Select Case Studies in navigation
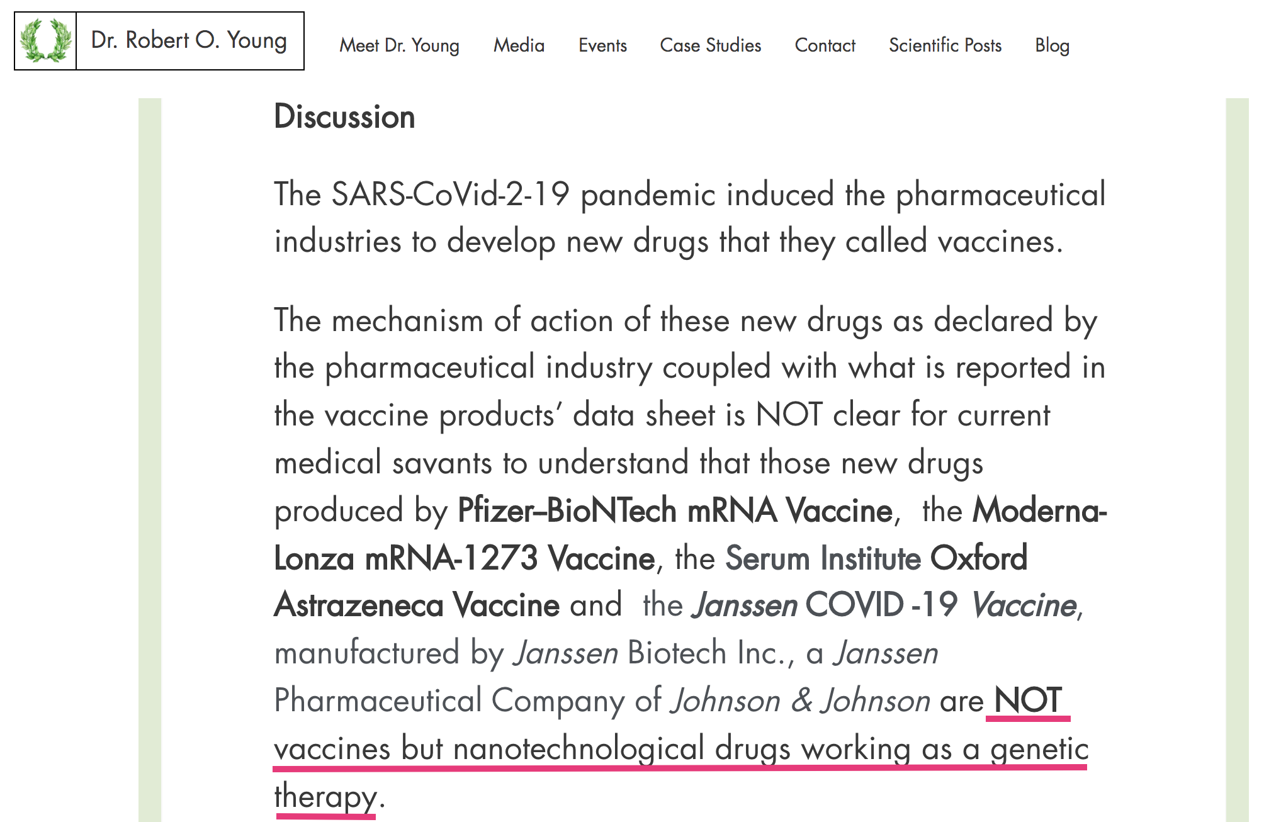 coord(710,45)
